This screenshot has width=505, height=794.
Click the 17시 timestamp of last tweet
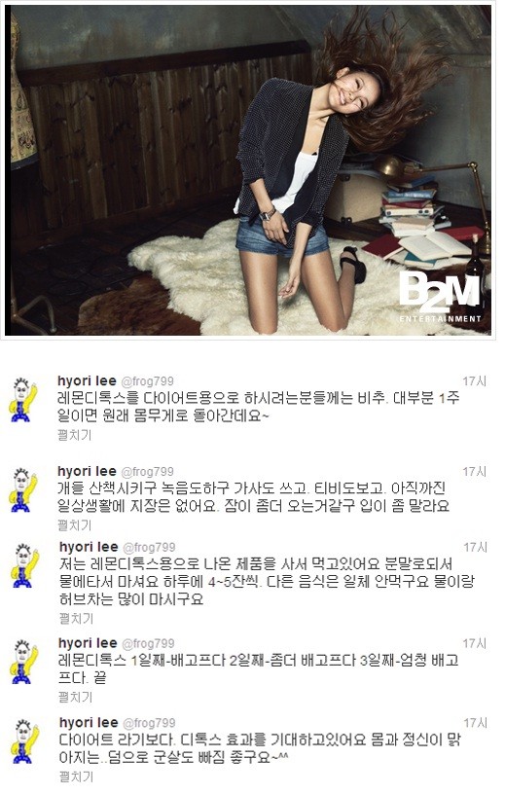click(475, 723)
